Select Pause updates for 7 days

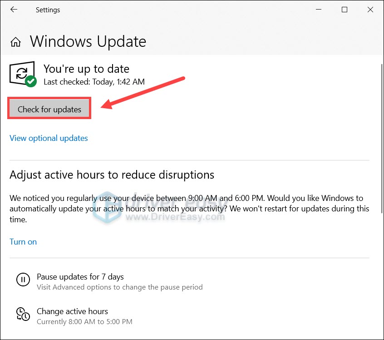point(80,277)
